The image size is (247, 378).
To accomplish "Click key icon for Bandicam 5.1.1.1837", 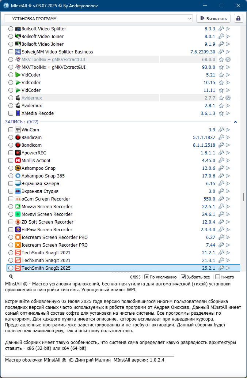I will [x=221, y=138].
